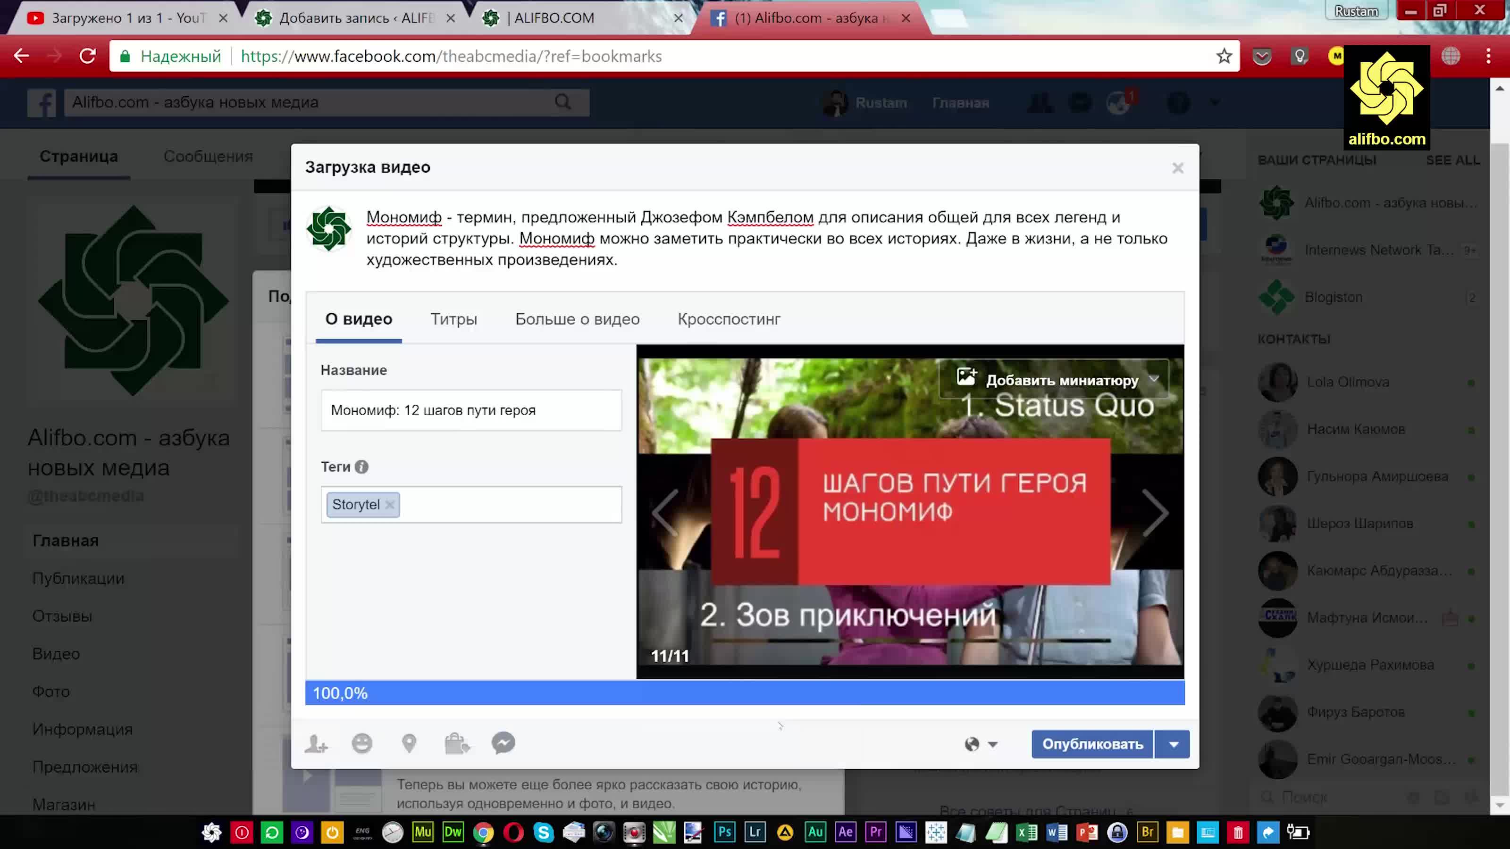The image size is (1510, 849).
Task: Close the video upload dialog
Action: pyautogui.click(x=1178, y=168)
